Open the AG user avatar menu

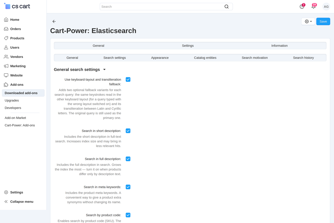point(326,7)
